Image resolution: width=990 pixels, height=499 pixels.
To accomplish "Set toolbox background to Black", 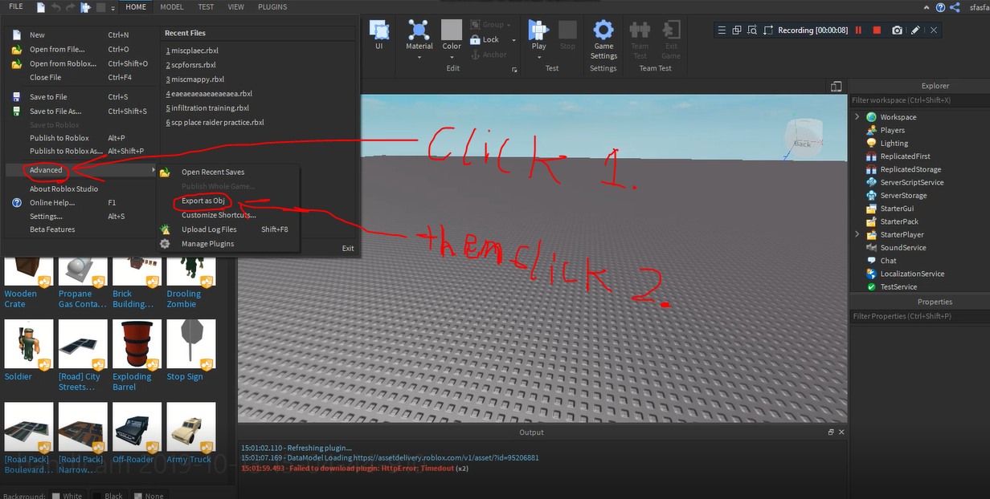I will 108,496.
